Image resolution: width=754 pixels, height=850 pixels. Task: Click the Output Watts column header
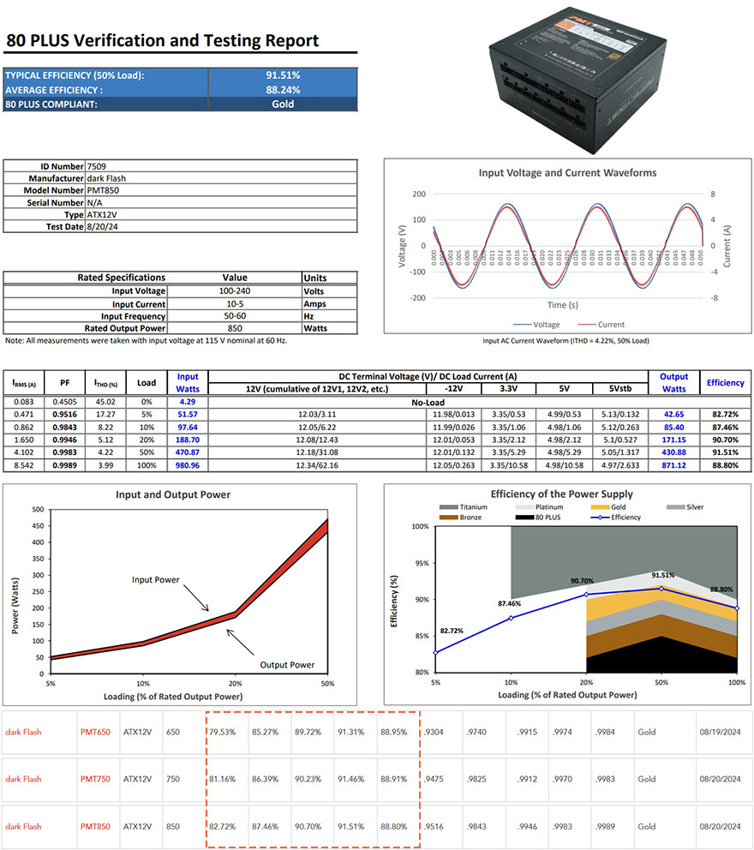[x=673, y=382]
